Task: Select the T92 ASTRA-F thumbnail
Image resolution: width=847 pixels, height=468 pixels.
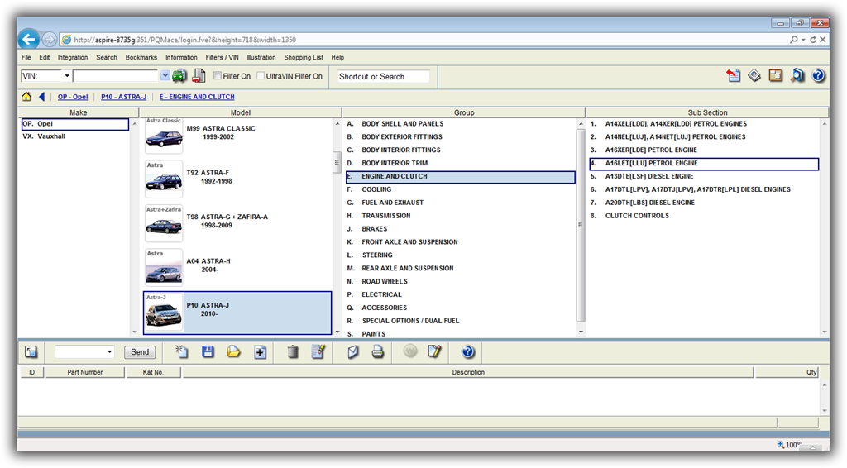Action: [x=164, y=179]
